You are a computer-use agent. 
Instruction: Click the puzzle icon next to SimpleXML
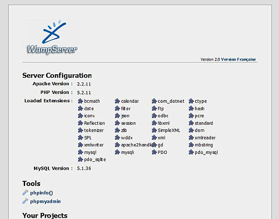[154, 130]
